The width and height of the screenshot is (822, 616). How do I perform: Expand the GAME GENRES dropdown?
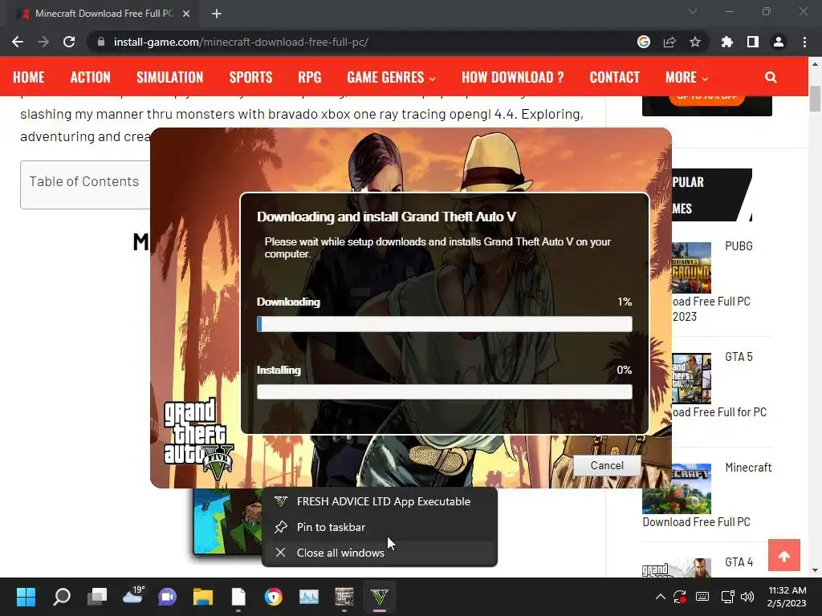[x=391, y=77]
